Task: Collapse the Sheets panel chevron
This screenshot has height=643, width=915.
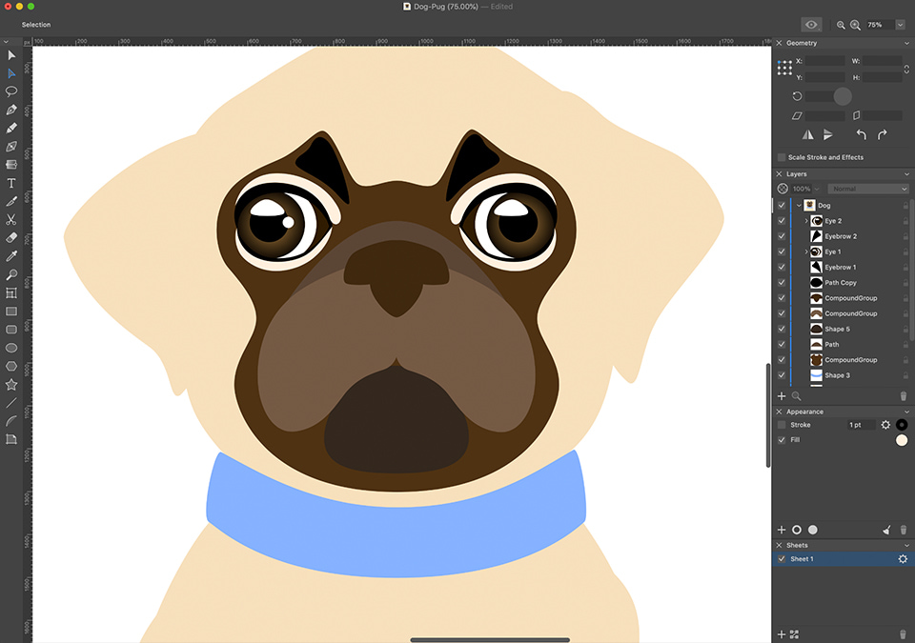Action: pyautogui.click(x=906, y=546)
